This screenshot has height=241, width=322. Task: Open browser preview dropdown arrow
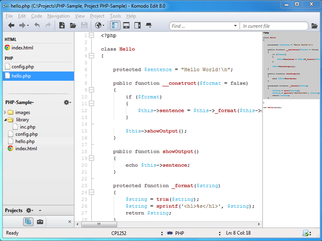[103, 26]
